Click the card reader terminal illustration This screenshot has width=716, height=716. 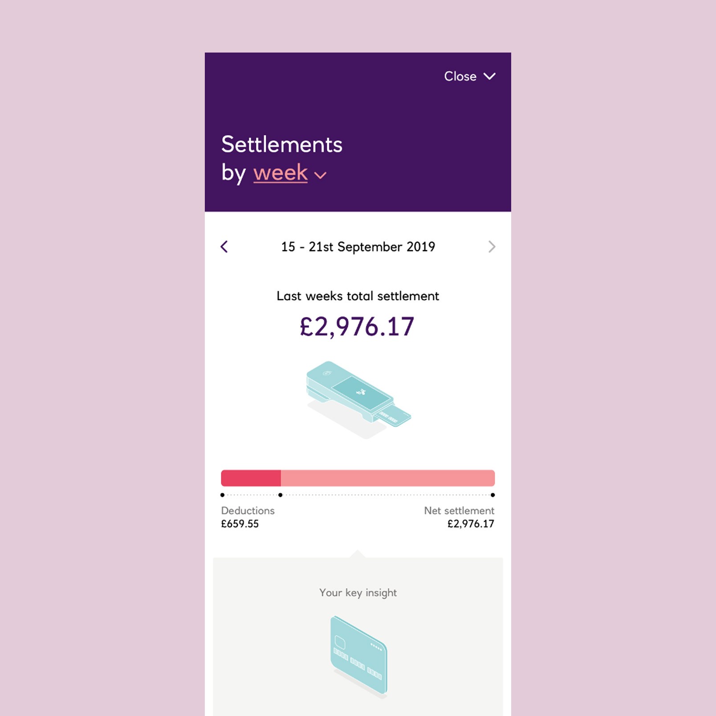(x=358, y=399)
